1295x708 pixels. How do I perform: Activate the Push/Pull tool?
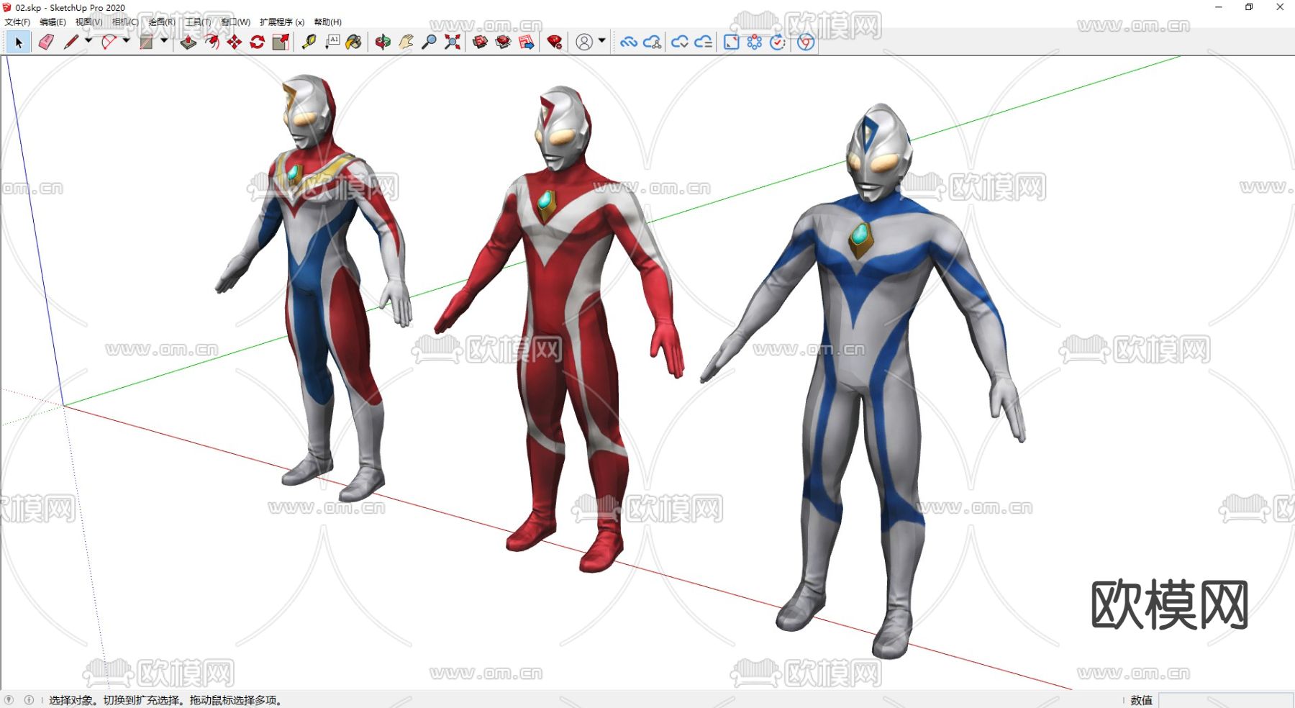188,42
